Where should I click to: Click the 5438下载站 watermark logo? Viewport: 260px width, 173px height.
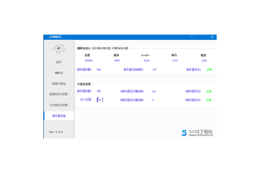pyautogui.click(x=198, y=133)
